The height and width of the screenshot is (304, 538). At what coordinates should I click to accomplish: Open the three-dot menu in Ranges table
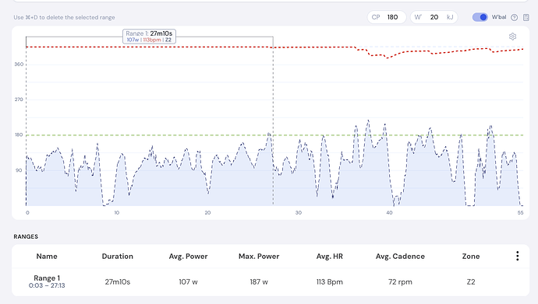pos(518,256)
